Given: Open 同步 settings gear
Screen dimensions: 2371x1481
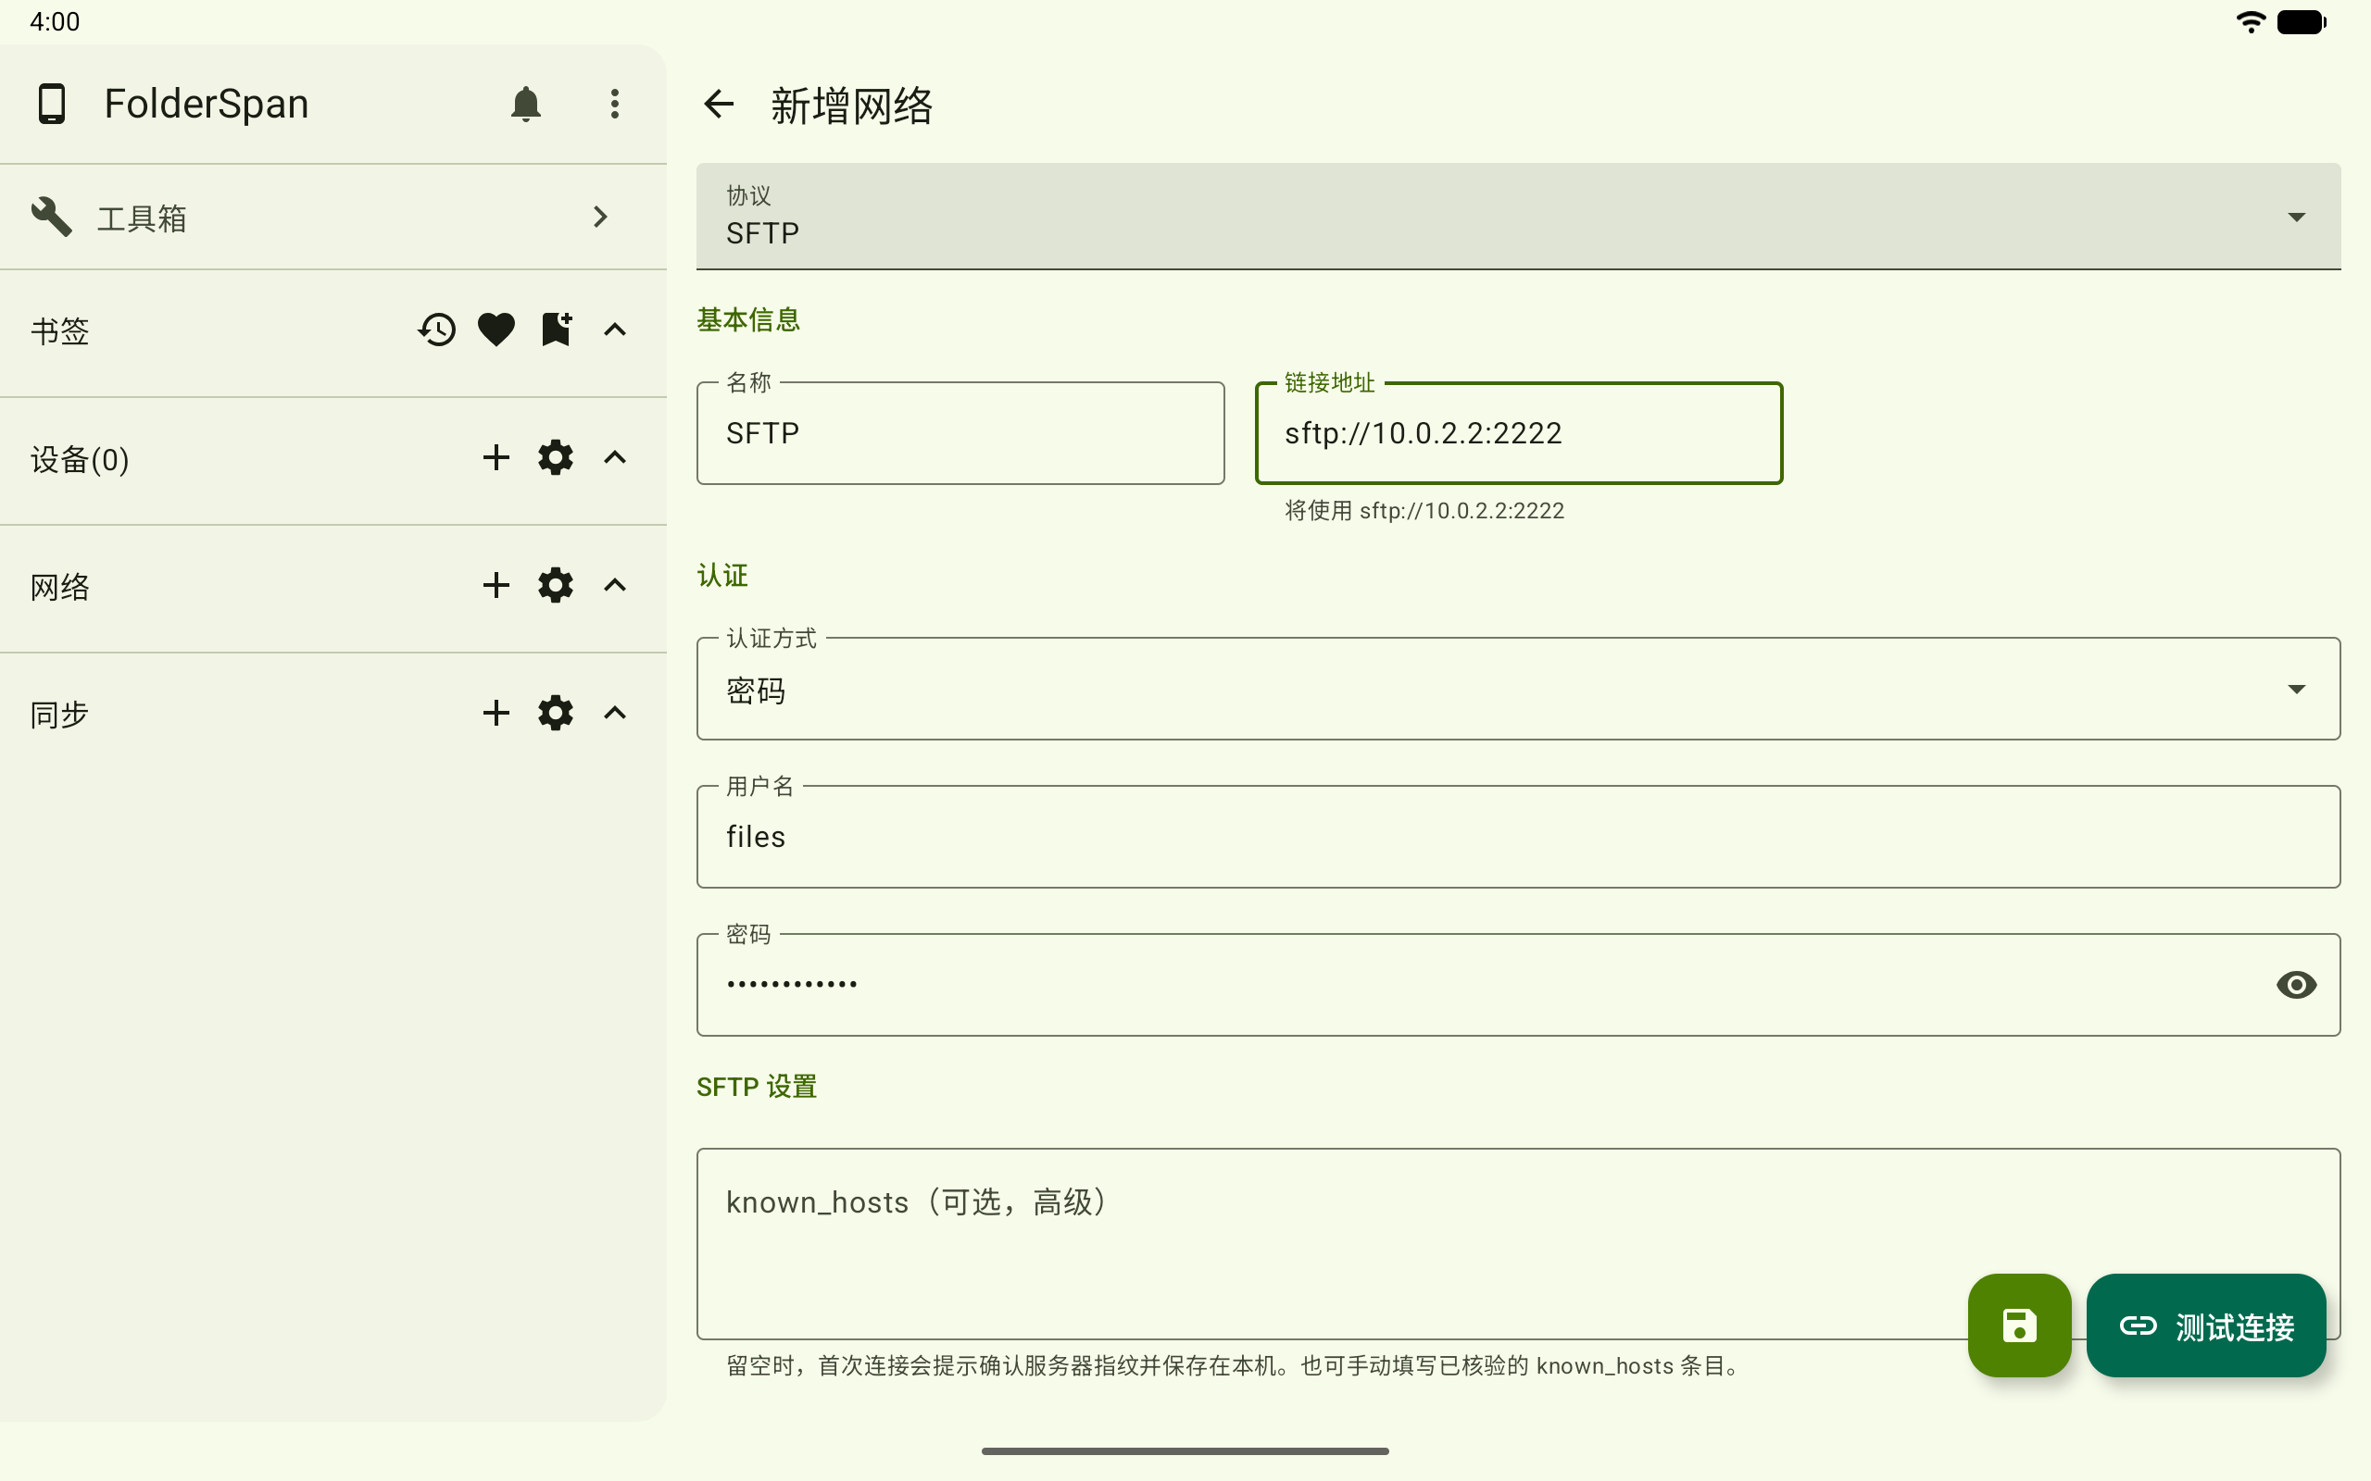Looking at the screenshot, I should point(556,712).
